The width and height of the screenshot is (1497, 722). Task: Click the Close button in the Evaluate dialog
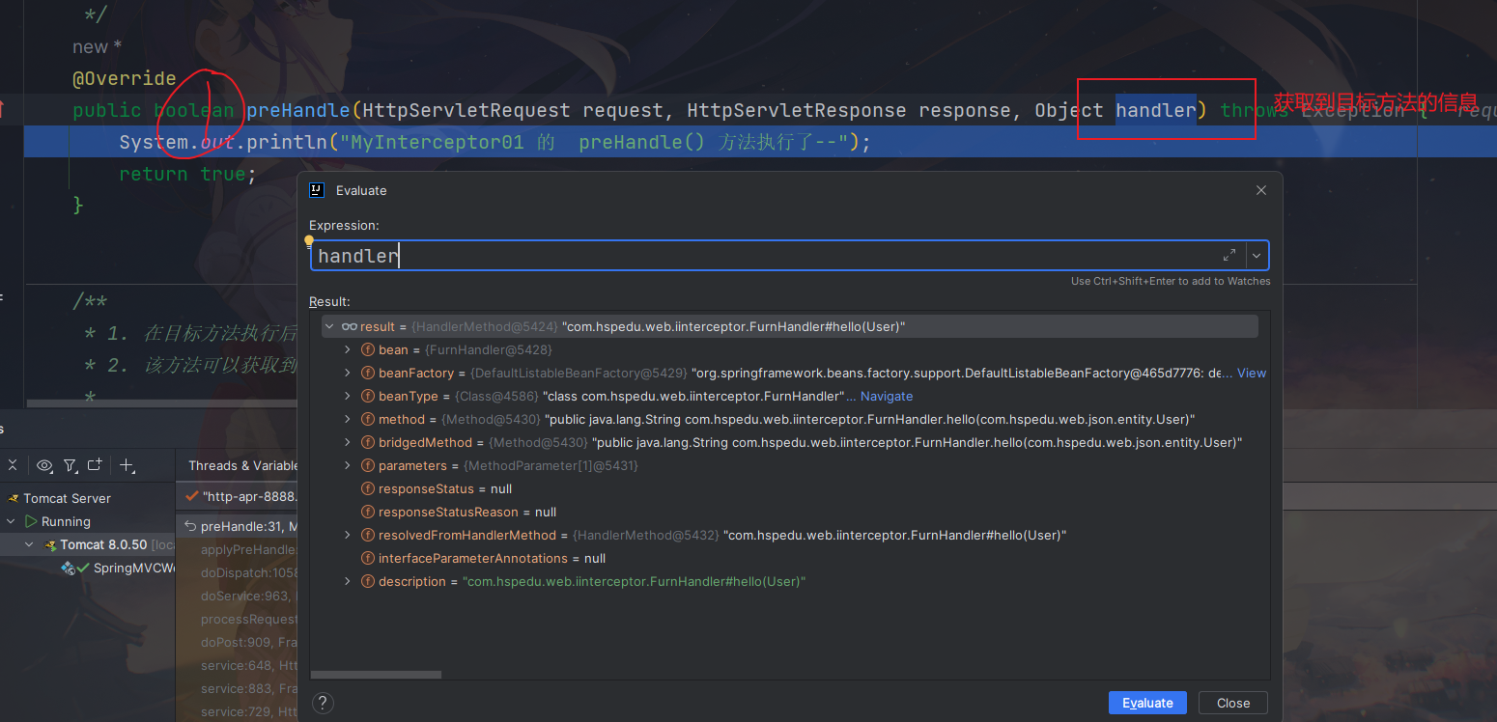pyautogui.click(x=1233, y=703)
